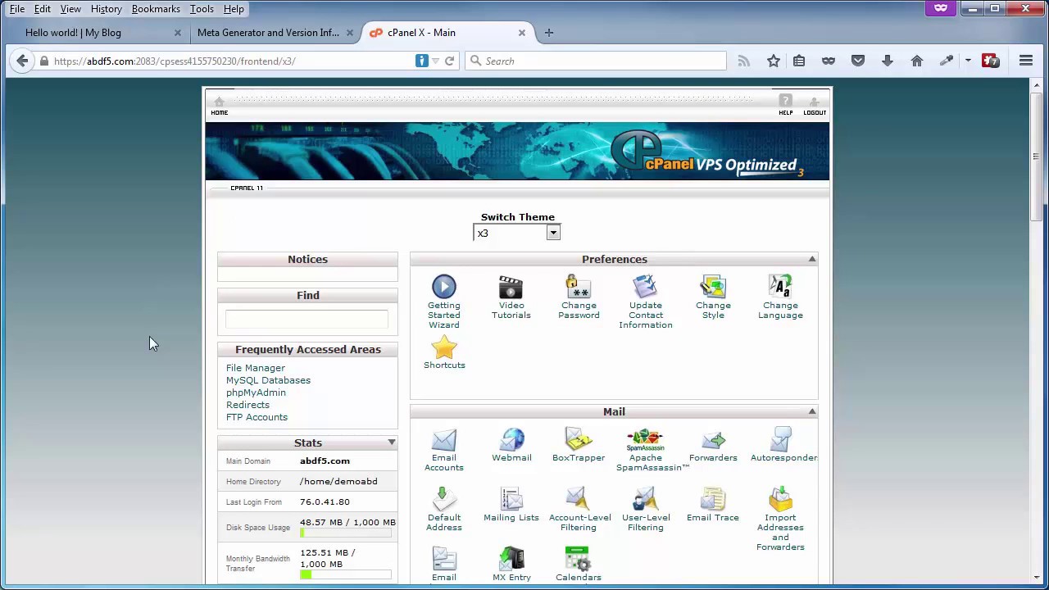Open the Mailing Lists icon
1049x590 pixels.
pos(511,500)
